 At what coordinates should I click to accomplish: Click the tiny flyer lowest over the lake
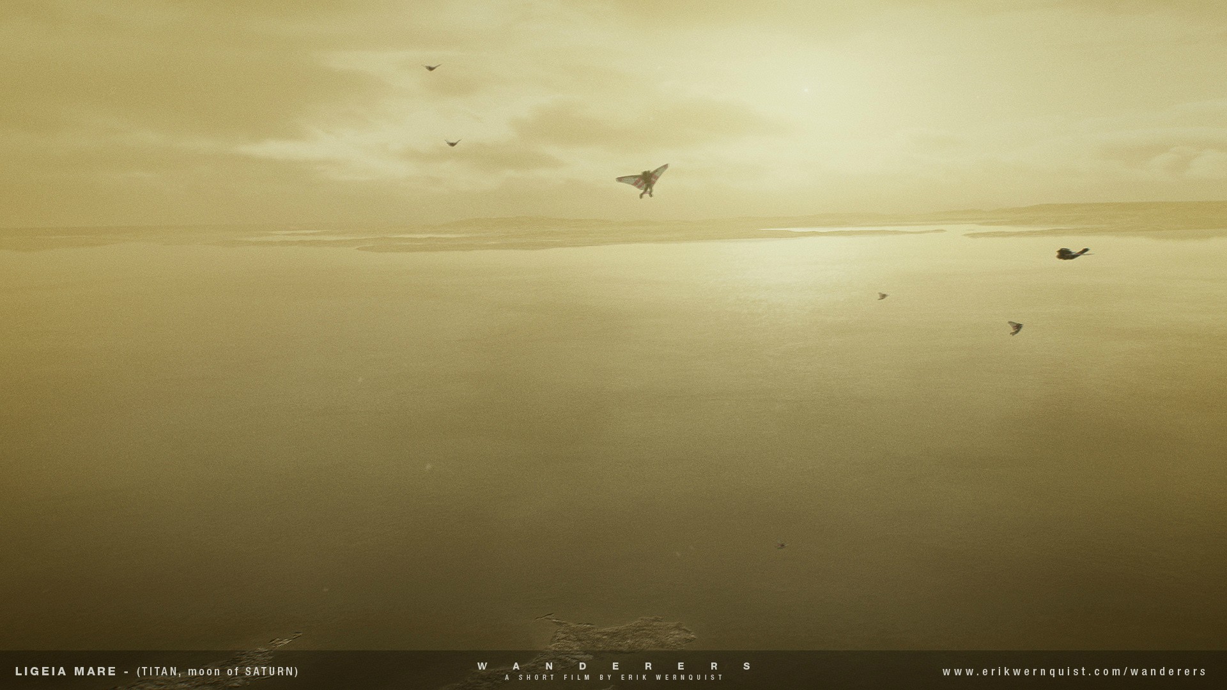click(780, 546)
